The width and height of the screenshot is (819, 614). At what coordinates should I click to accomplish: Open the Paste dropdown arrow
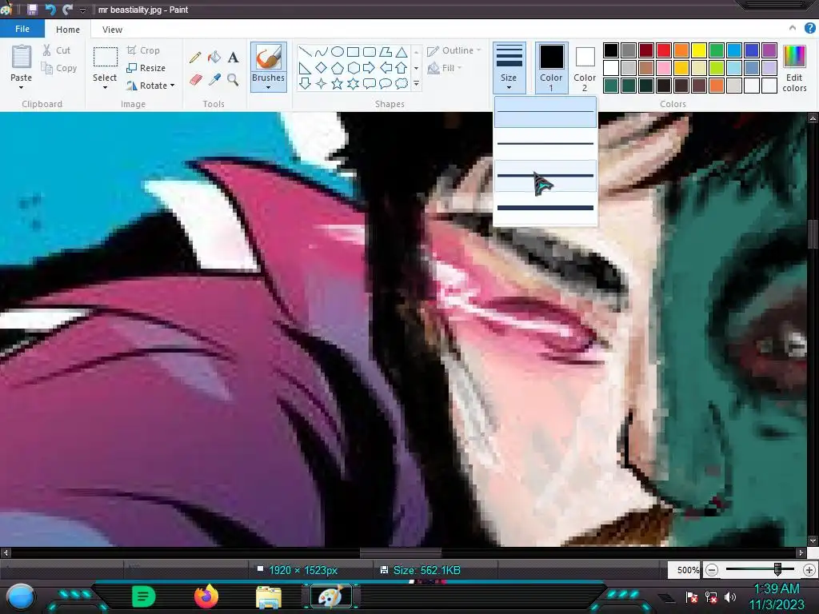pos(22,88)
